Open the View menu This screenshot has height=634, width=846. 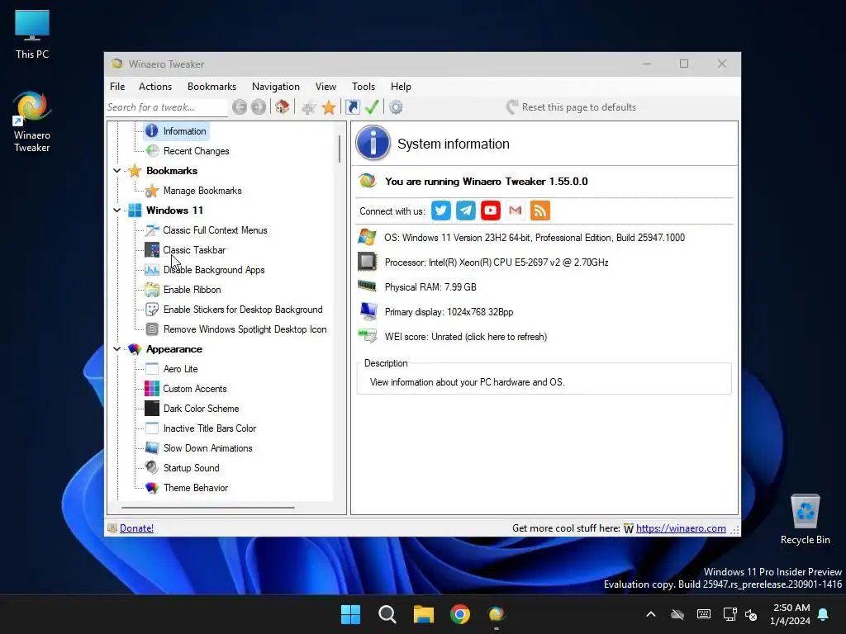[326, 87]
